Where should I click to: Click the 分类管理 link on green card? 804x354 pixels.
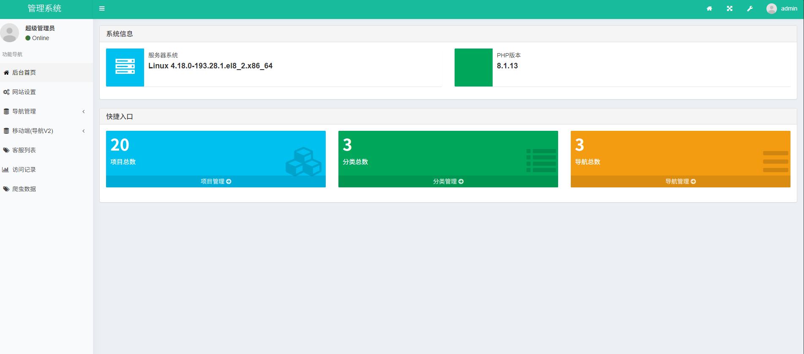448,181
